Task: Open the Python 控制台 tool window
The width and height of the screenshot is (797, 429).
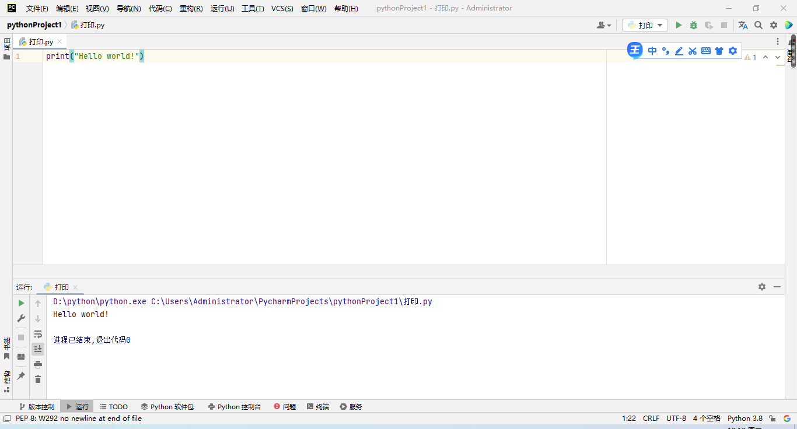Action: (235, 407)
